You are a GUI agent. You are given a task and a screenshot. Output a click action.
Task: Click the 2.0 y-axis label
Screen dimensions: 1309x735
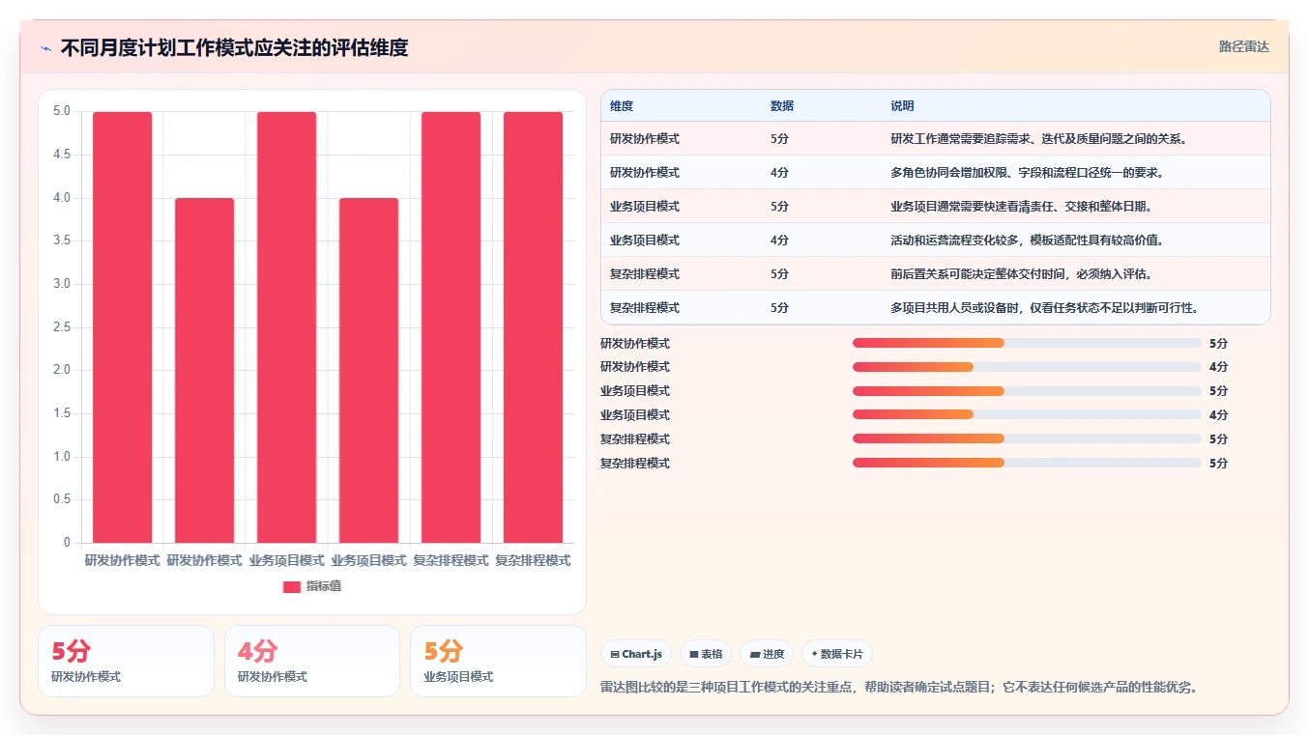(61, 370)
